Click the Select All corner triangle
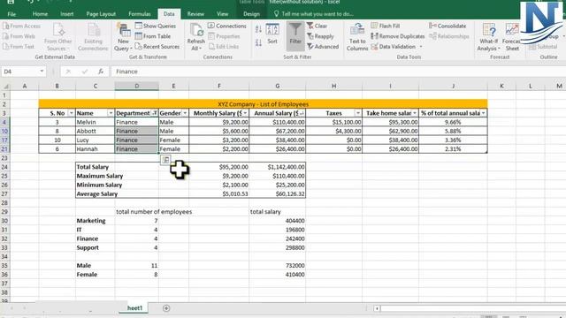This screenshot has height=318, width=566. [5, 87]
